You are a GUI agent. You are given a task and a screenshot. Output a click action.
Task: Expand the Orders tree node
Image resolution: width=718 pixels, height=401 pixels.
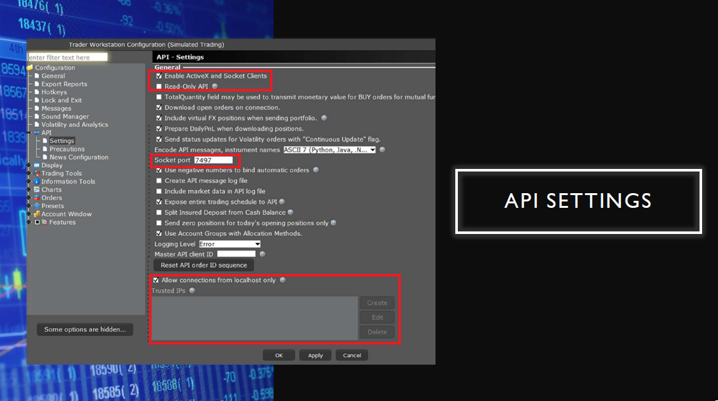[x=29, y=198]
